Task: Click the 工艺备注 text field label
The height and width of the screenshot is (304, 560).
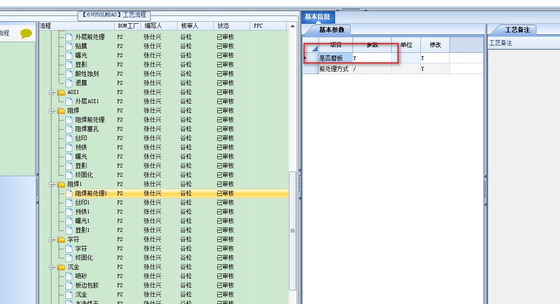Action: (x=500, y=43)
